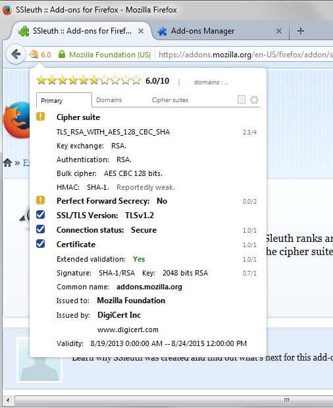Click the 'domains :' label in panel header
Screen dimensions: 333x408
coord(208,82)
